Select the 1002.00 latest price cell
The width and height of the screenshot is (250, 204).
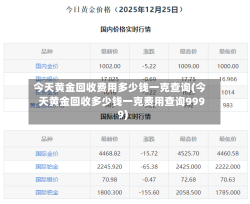[x=109, y=66]
